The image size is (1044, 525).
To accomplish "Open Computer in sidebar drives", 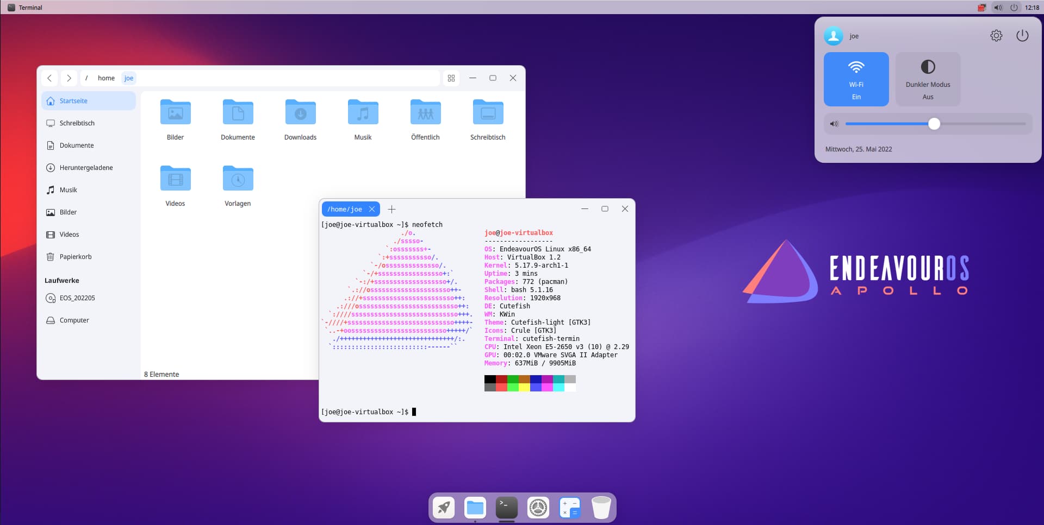I will tap(89, 320).
